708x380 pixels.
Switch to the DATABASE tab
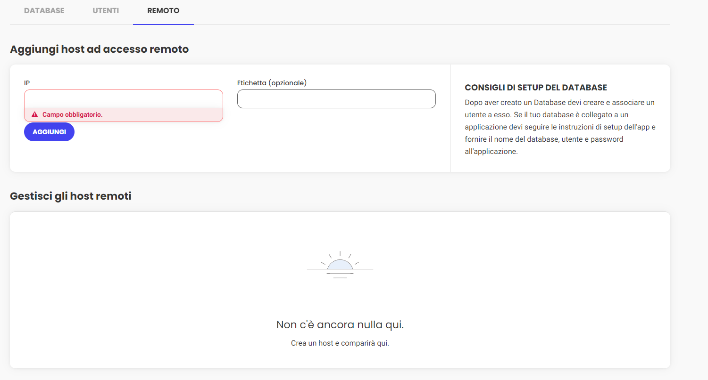click(44, 10)
